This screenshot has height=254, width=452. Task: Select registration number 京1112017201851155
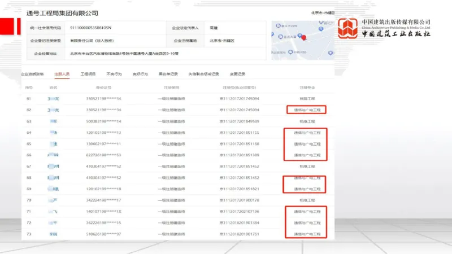(239, 133)
